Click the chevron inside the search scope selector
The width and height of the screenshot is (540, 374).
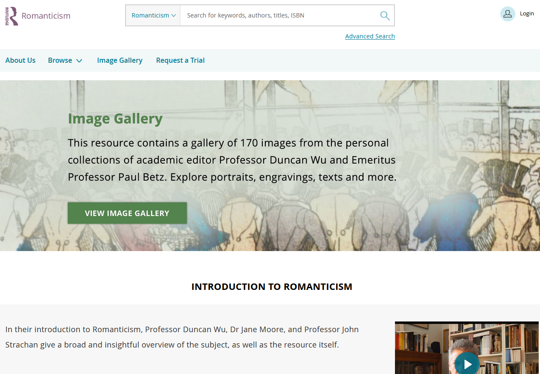(174, 16)
